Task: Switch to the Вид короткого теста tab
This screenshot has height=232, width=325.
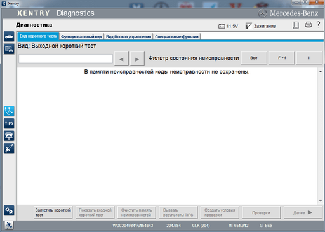Action: coord(38,36)
